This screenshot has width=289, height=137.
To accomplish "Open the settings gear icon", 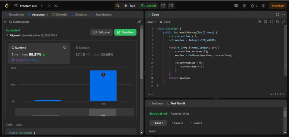I will (245, 6).
